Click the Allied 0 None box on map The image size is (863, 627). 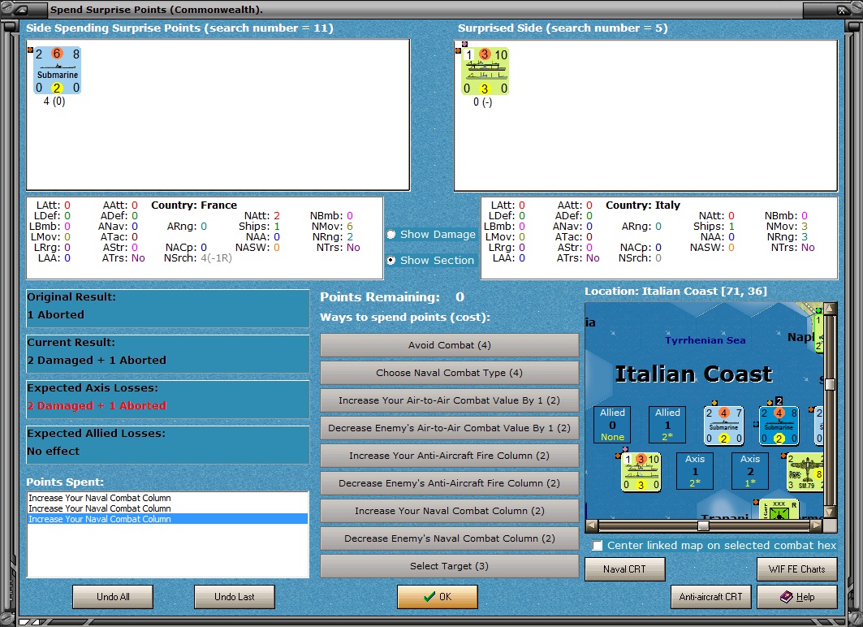[612, 425]
